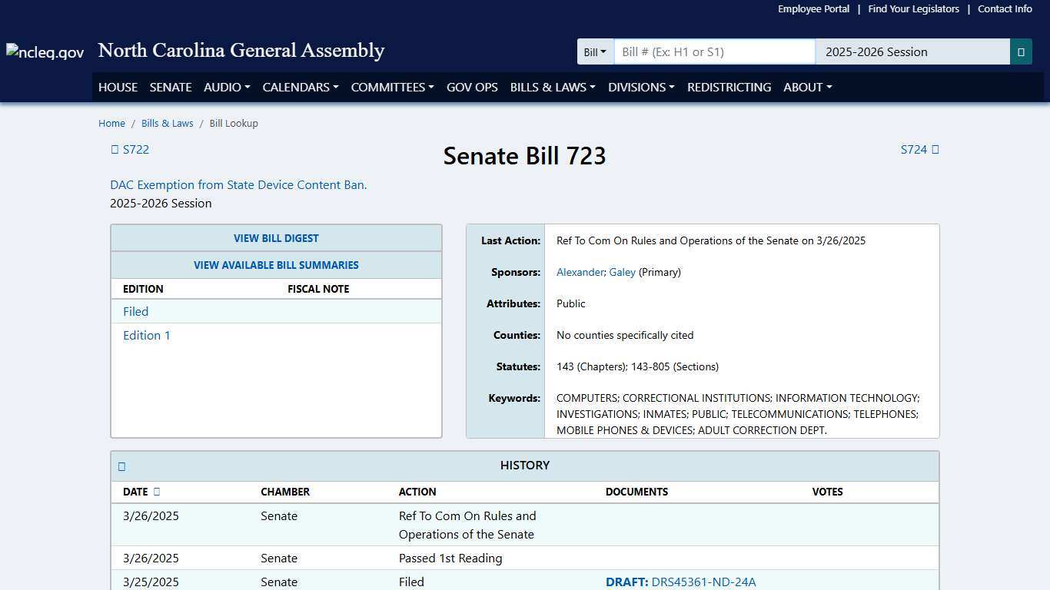Expand the BILLS & LAWS menu
The image size is (1050, 590).
pos(552,87)
